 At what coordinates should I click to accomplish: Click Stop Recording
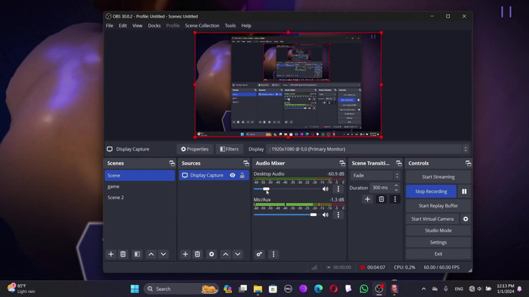431,191
